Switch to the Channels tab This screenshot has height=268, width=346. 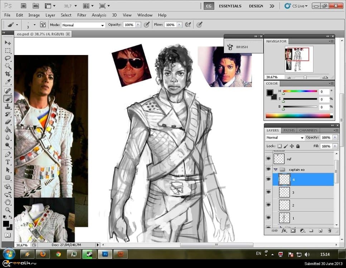pos(308,130)
